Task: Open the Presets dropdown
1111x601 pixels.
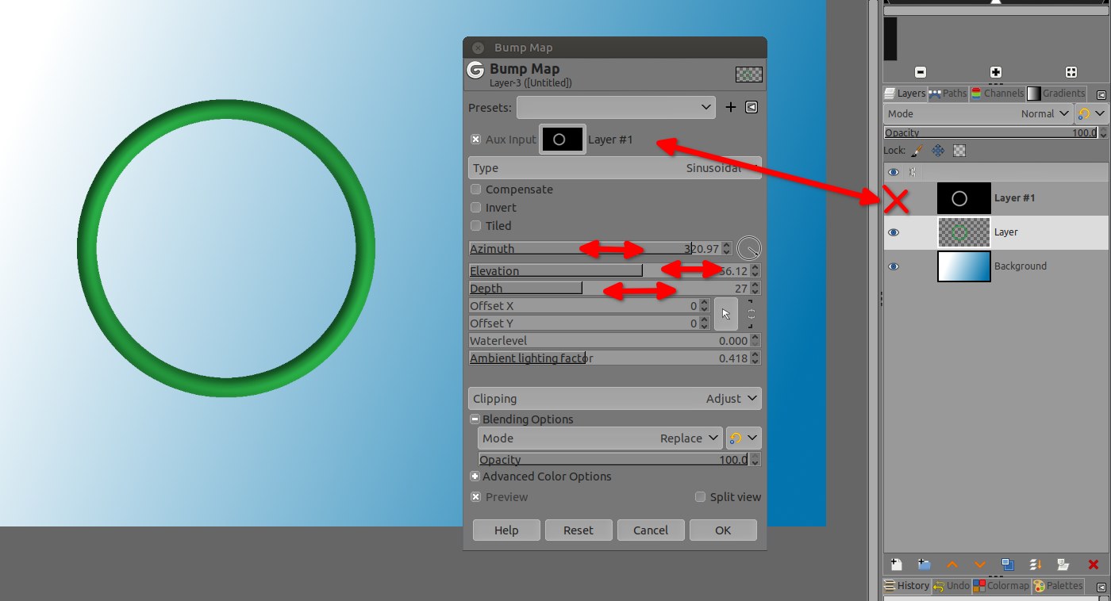Action: coord(616,107)
